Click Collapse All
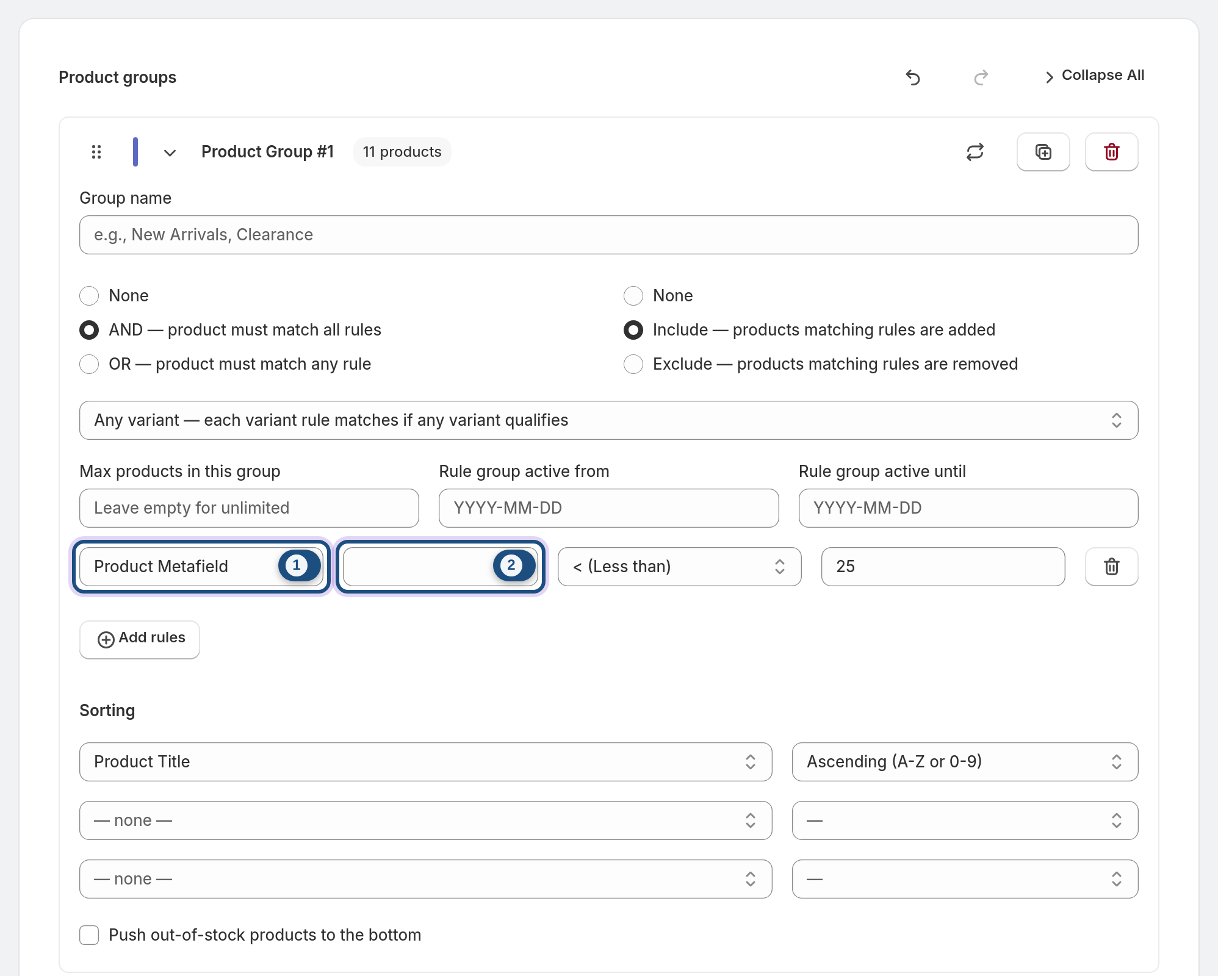Image resolution: width=1218 pixels, height=976 pixels. (1094, 76)
